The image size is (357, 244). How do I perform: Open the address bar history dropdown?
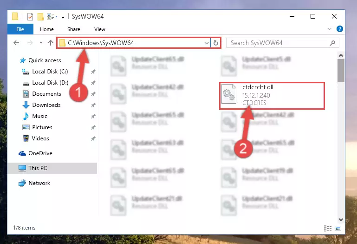tap(207, 43)
